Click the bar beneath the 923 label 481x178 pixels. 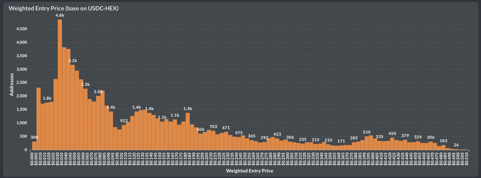[x=124, y=138]
